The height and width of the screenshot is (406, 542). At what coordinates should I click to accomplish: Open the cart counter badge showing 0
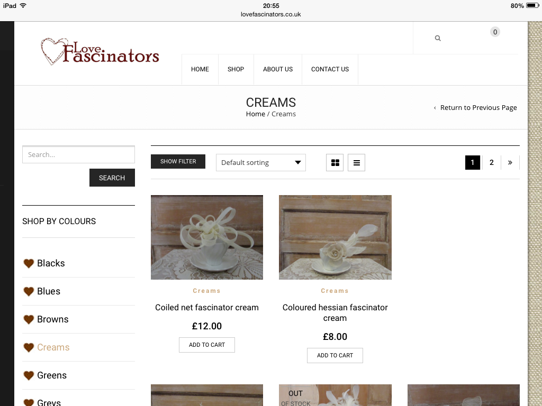click(495, 32)
